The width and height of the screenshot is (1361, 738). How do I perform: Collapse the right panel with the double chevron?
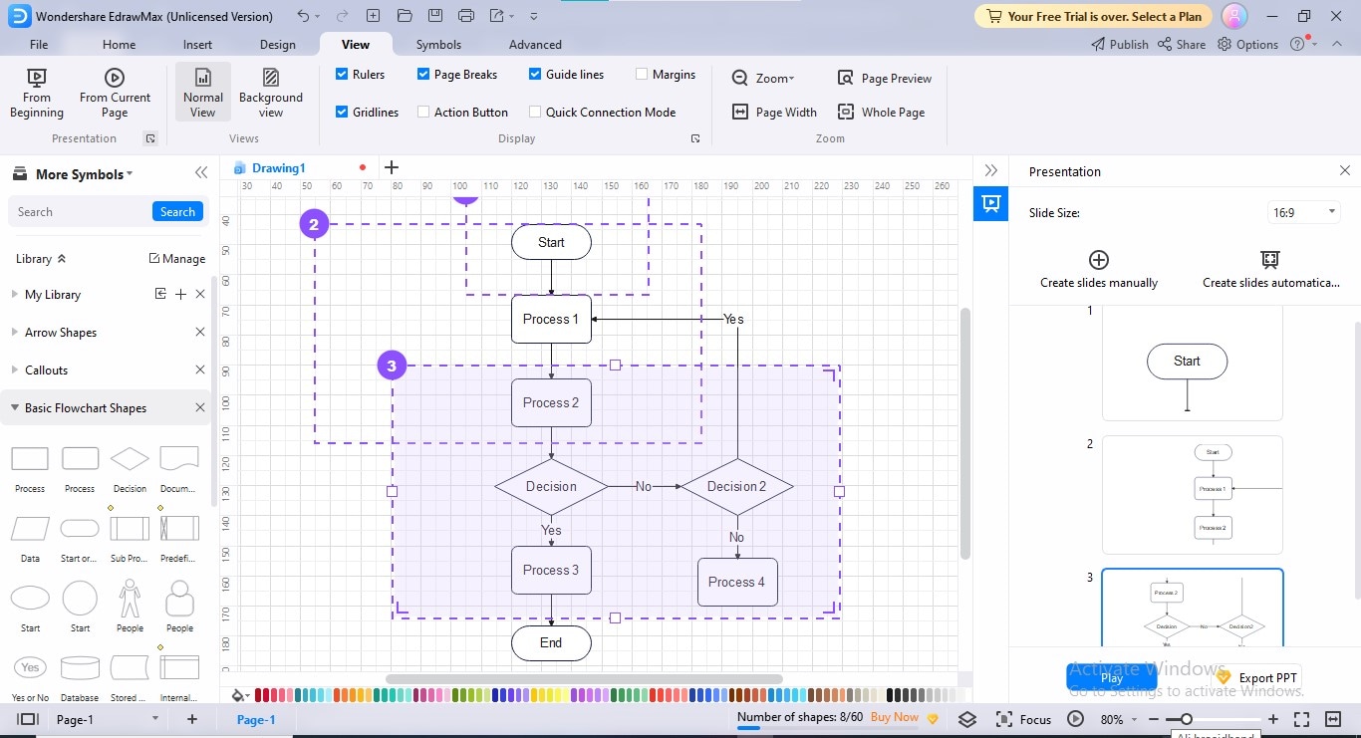(x=991, y=170)
